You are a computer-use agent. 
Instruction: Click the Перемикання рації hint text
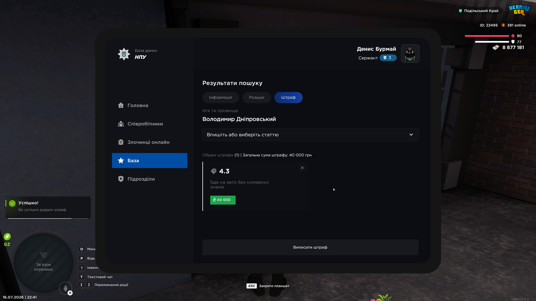click(x=111, y=285)
